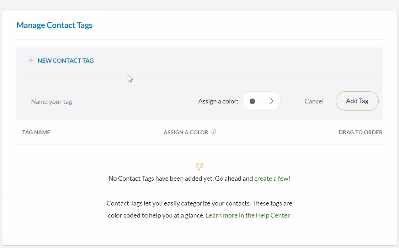Click Cancel to discard the new tag

tap(314, 101)
